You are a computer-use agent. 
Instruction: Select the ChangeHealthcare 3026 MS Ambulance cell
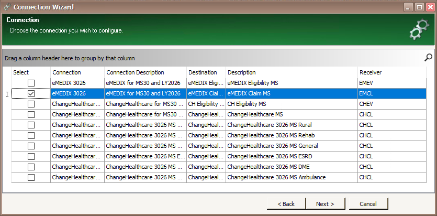[x=292, y=177]
